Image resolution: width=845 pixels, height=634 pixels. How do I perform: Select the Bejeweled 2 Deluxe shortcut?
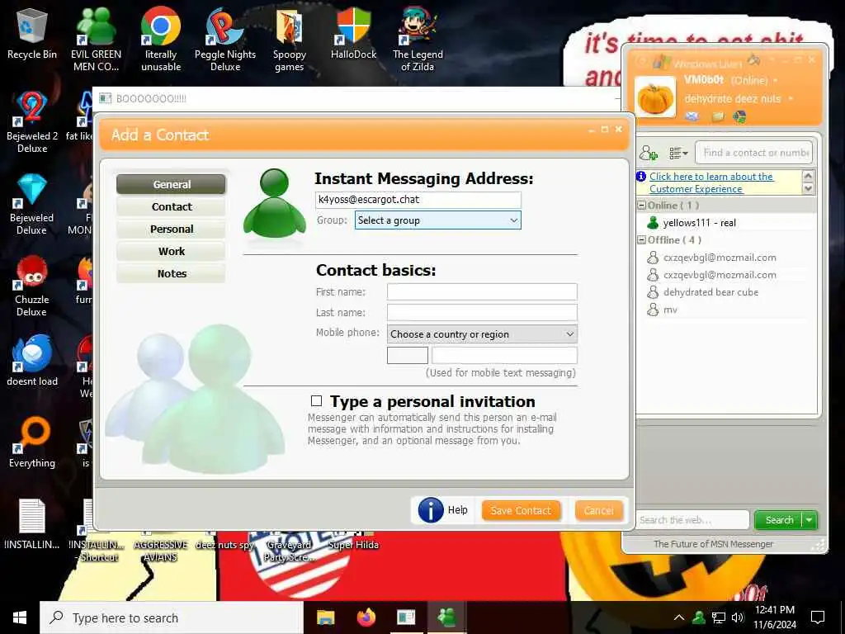point(32,122)
